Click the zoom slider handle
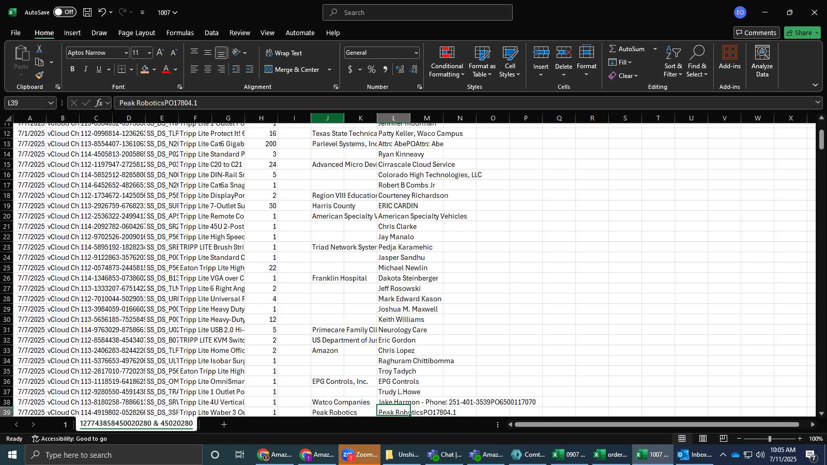Viewport: 827px width, 465px height. (770, 439)
